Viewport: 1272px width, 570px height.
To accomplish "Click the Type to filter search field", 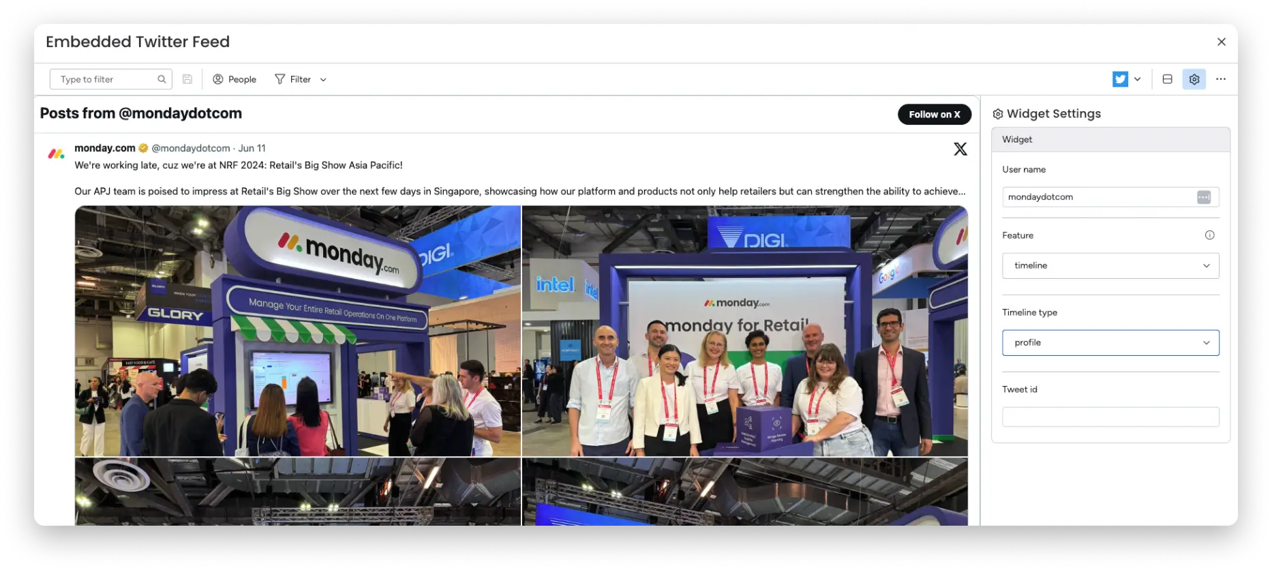I will click(x=110, y=79).
